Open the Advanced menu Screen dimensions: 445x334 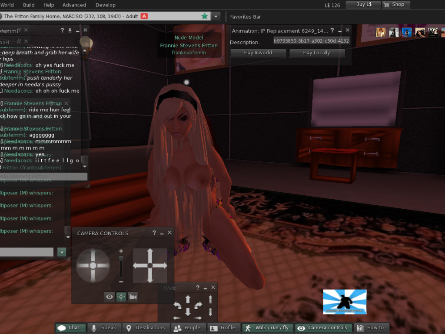tap(74, 5)
